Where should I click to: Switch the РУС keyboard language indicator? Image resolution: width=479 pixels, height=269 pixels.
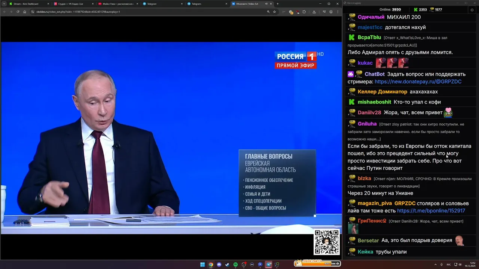click(449, 265)
